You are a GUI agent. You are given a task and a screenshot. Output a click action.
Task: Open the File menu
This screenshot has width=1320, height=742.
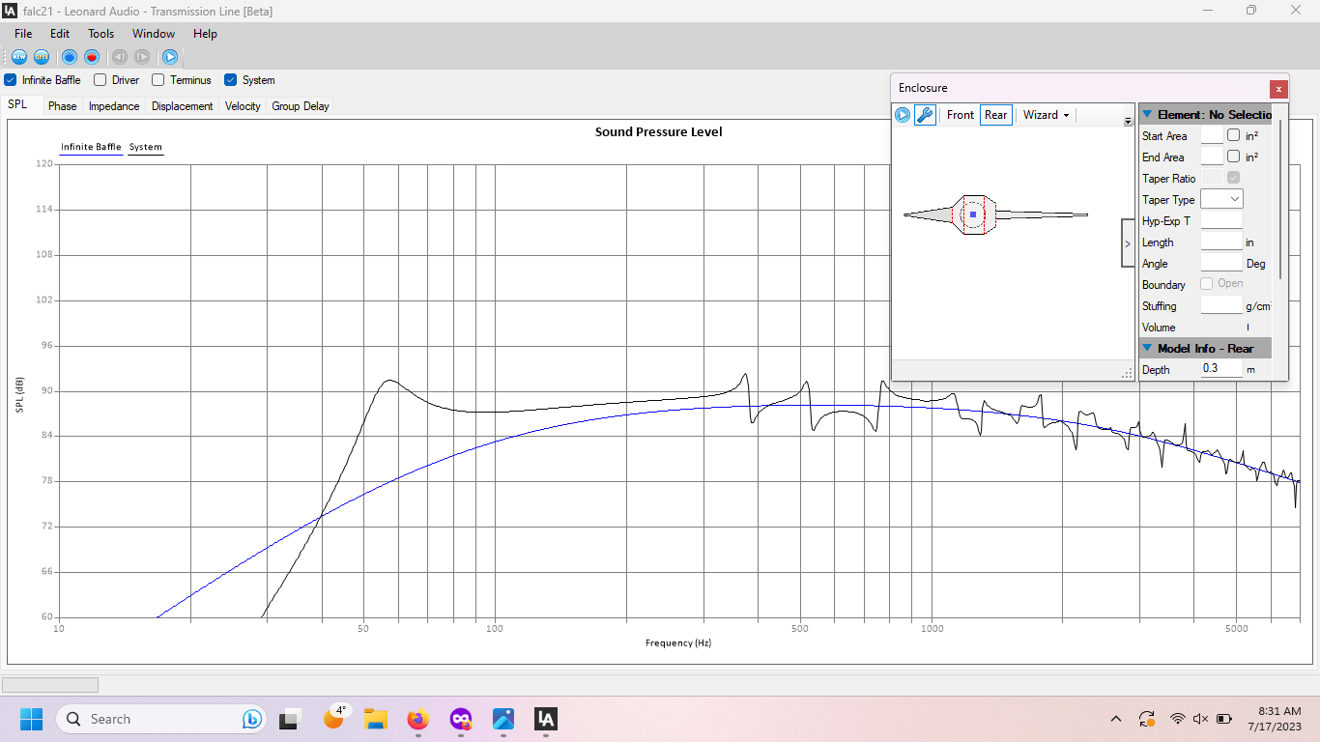click(x=23, y=33)
